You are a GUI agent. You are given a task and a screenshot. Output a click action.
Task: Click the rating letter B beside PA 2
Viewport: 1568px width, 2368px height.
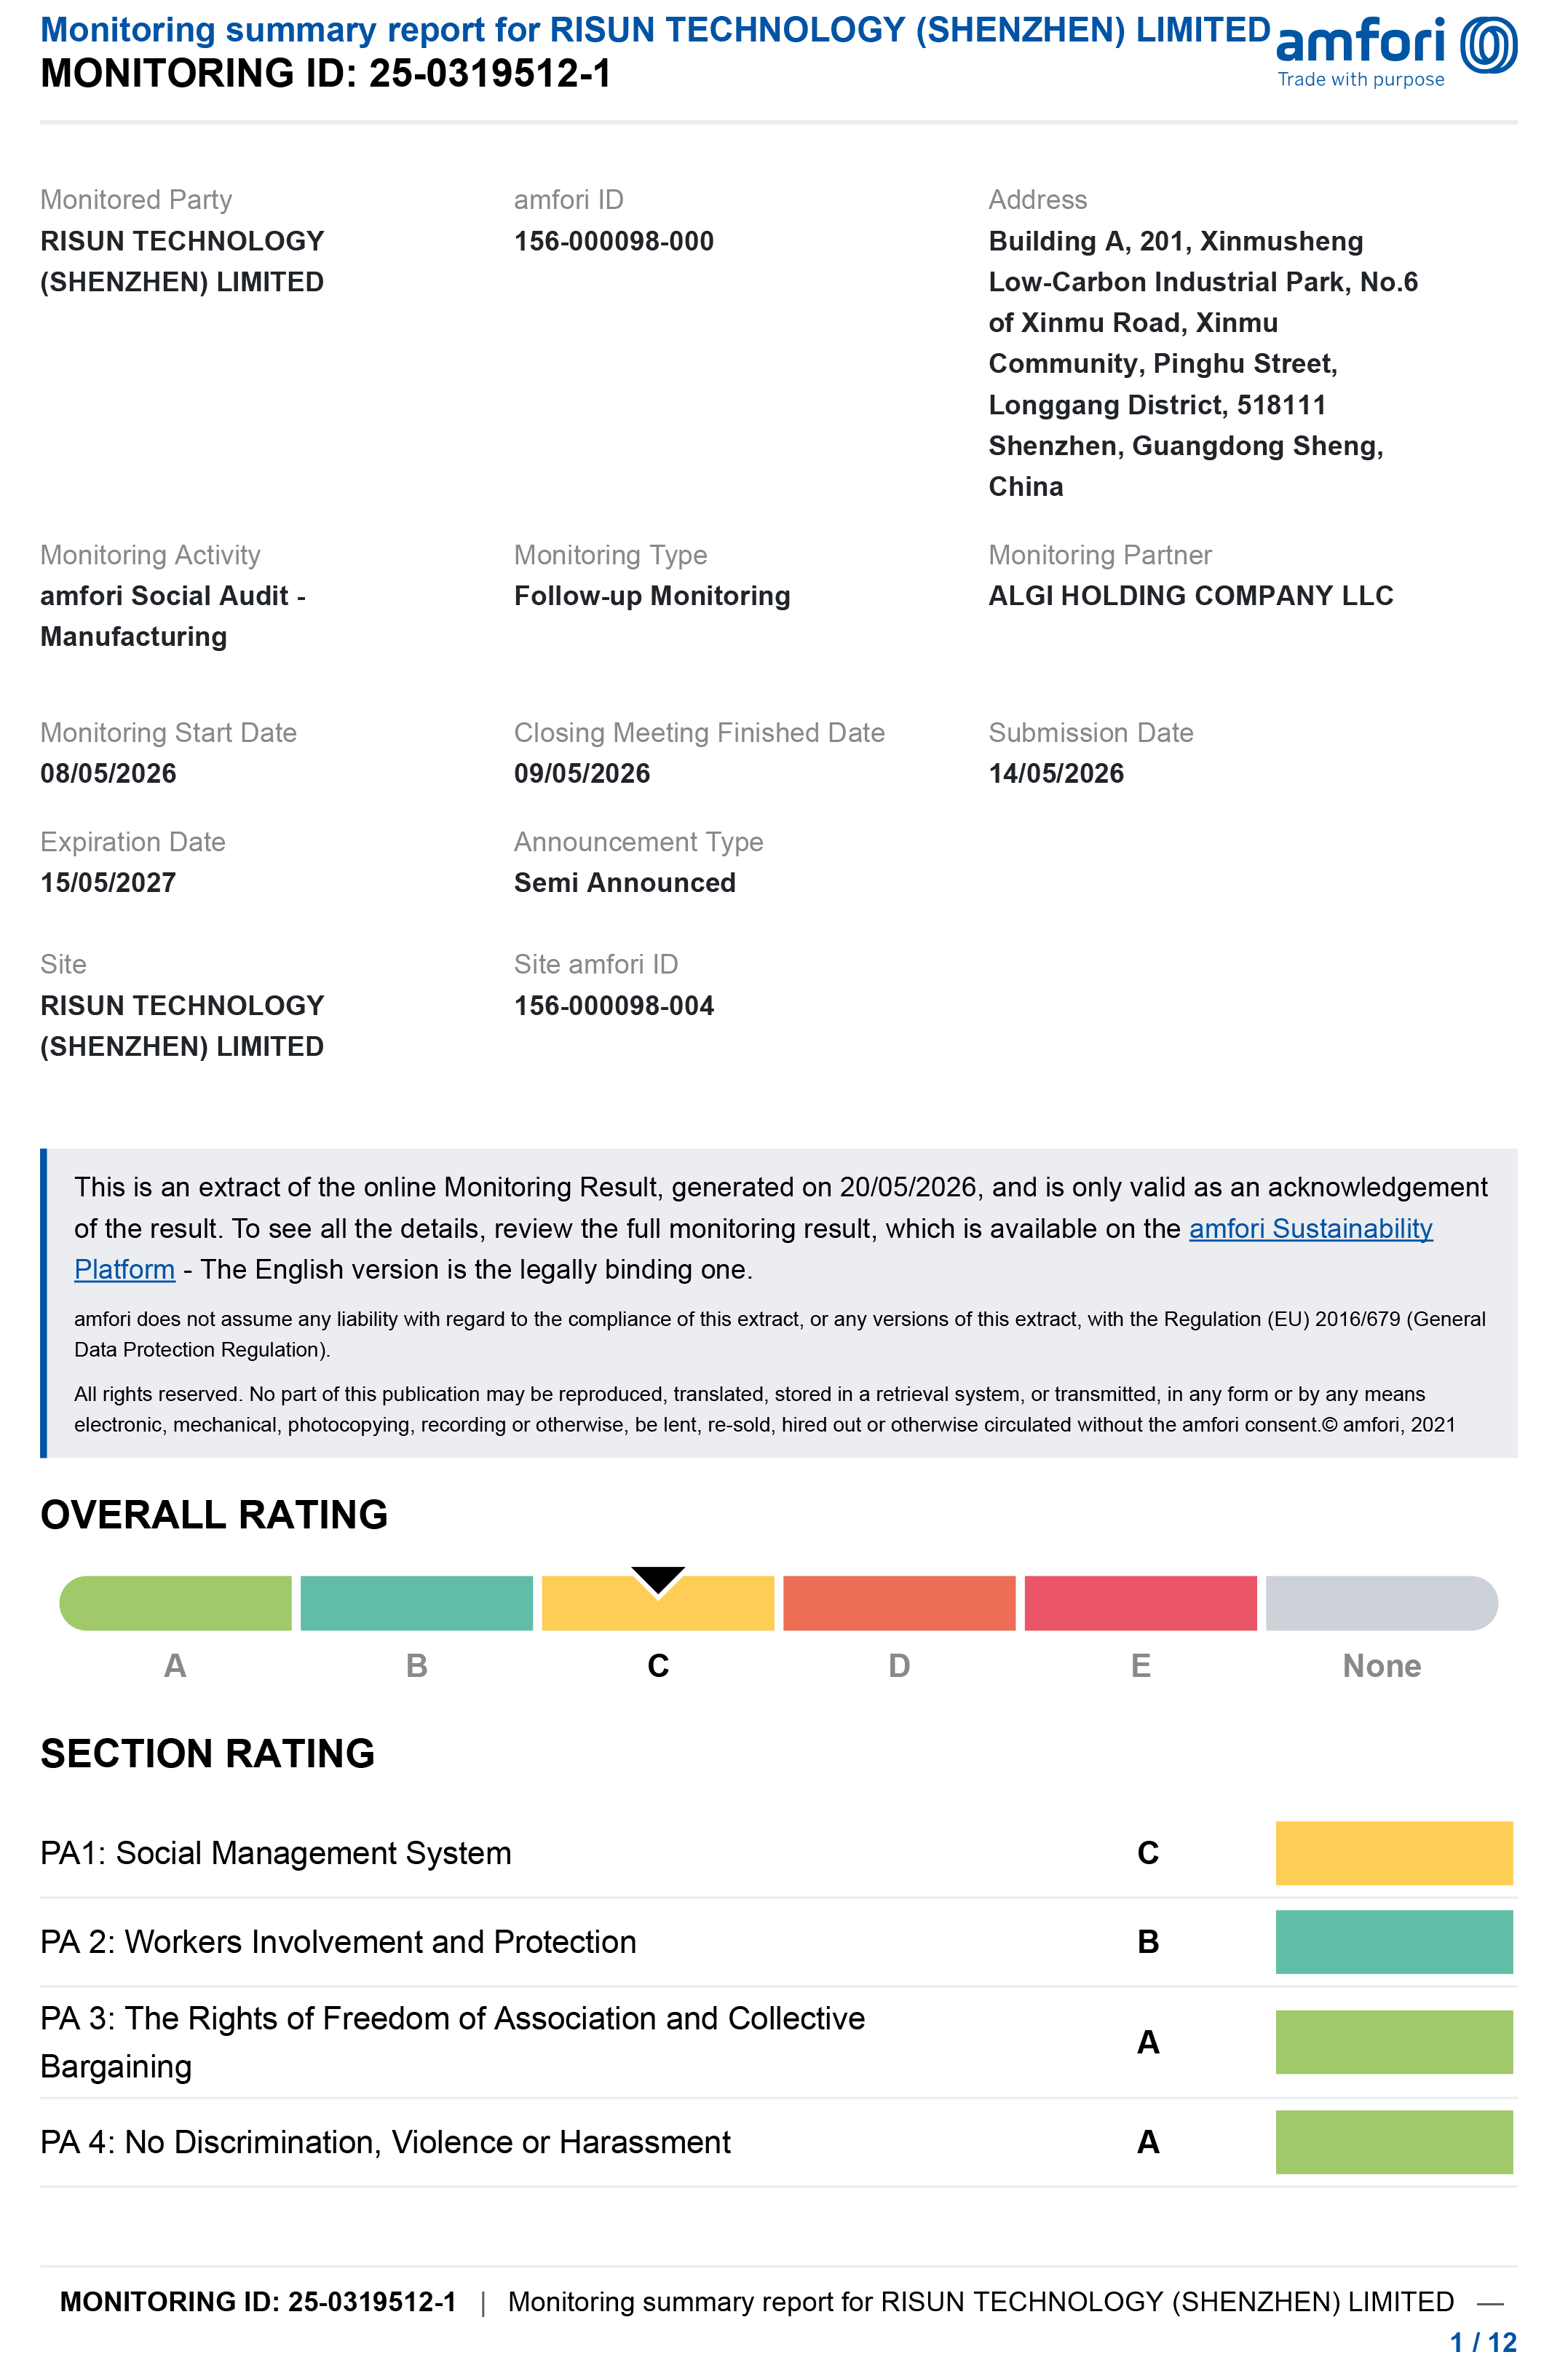pyautogui.click(x=1148, y=1942)
